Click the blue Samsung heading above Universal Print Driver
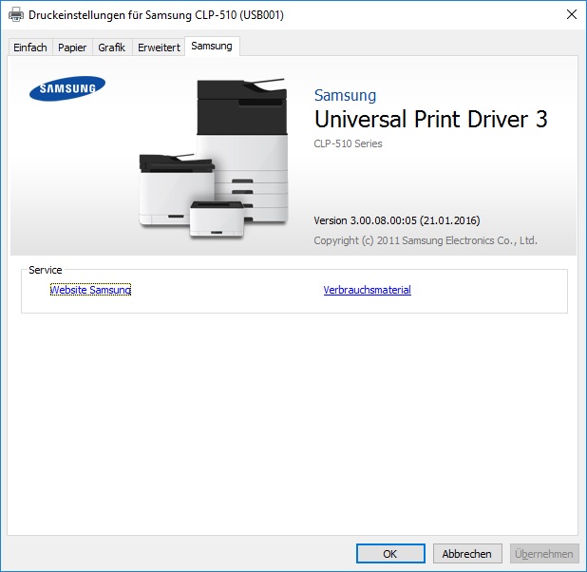This screenshot has width=587, height=572. (345, 95)
